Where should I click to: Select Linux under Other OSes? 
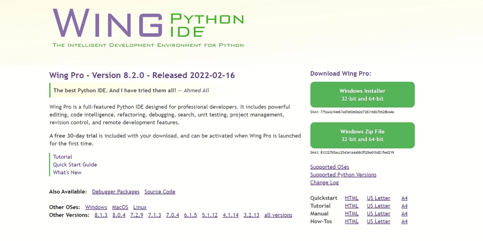pos(140,207)
